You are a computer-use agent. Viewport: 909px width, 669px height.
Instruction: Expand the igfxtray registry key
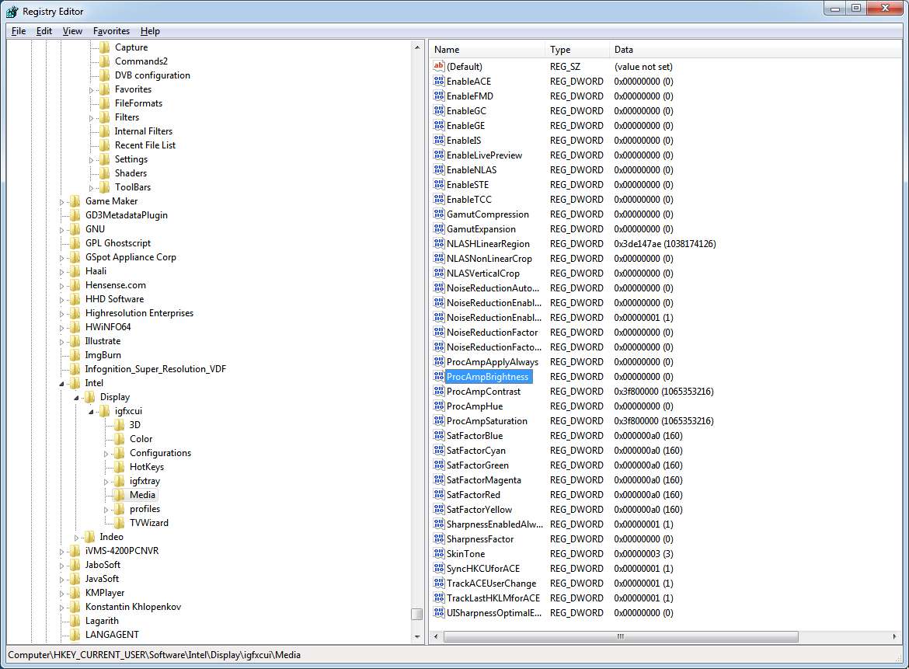click(106, 481)
